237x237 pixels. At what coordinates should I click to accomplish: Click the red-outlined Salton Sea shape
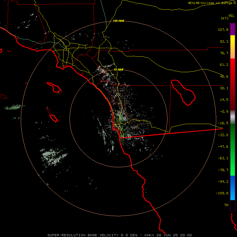click(183, 92)
